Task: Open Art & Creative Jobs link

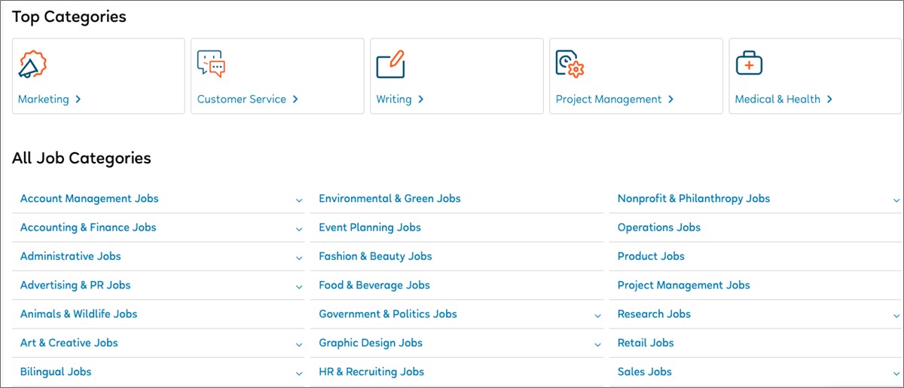Action: tap(69, 343)
